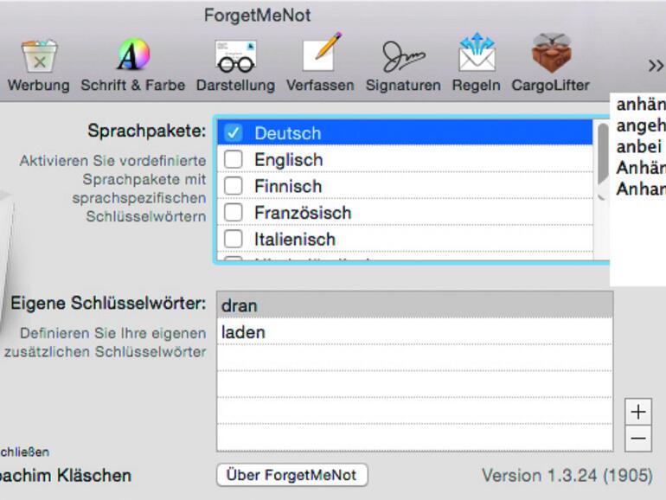Select the keyword 'dran' in the list
This screenshot has height=500, width=666.
[x=414, y=305]
